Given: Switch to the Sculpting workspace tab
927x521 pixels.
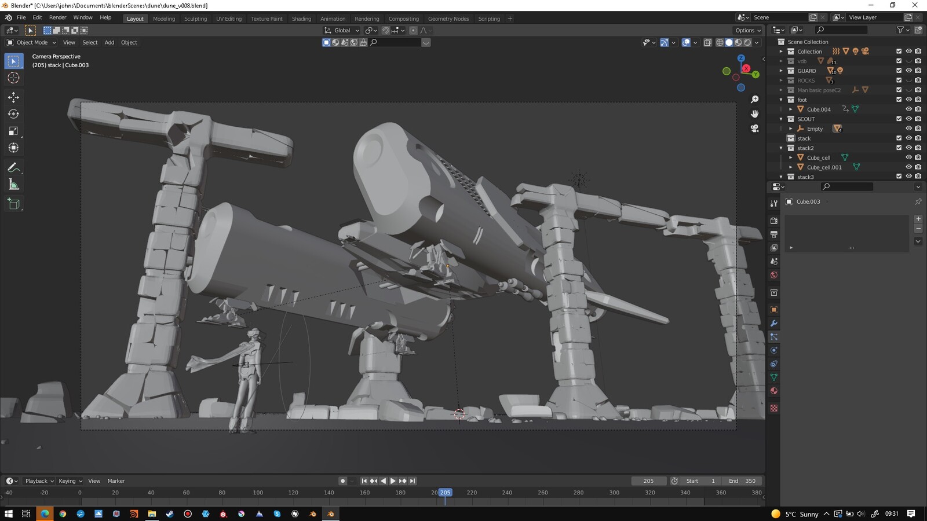Looking at the screenshot, I should pos(195,19).
